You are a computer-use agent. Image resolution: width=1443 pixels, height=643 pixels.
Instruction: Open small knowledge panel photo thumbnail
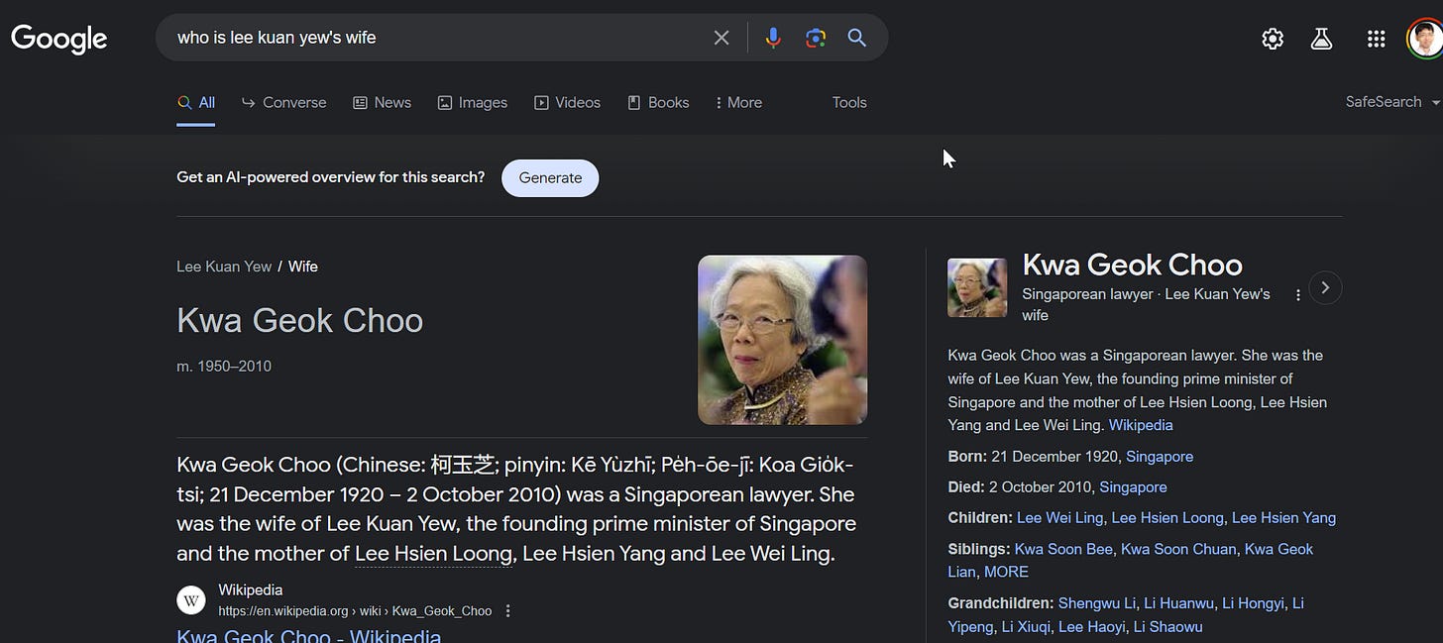[x=977, y=288]
